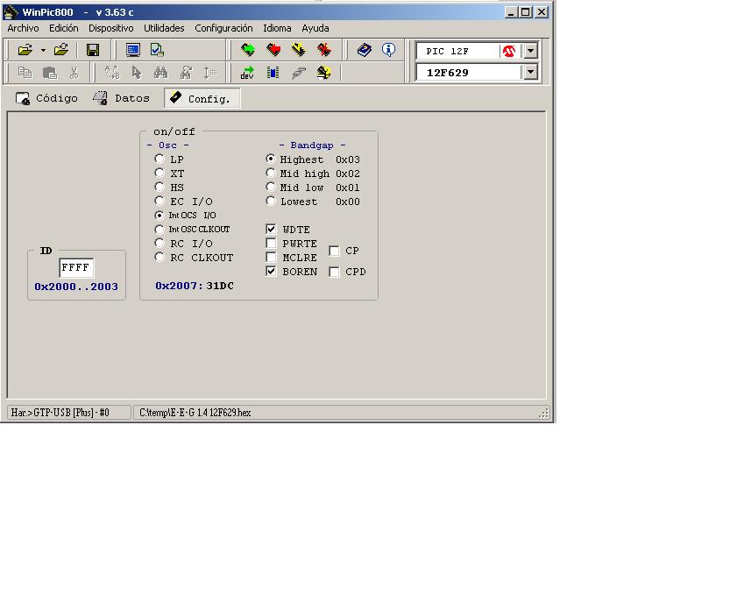Click the blue info circle icon
The height and width of the screenshot is (602, 730).
[388, 51]
